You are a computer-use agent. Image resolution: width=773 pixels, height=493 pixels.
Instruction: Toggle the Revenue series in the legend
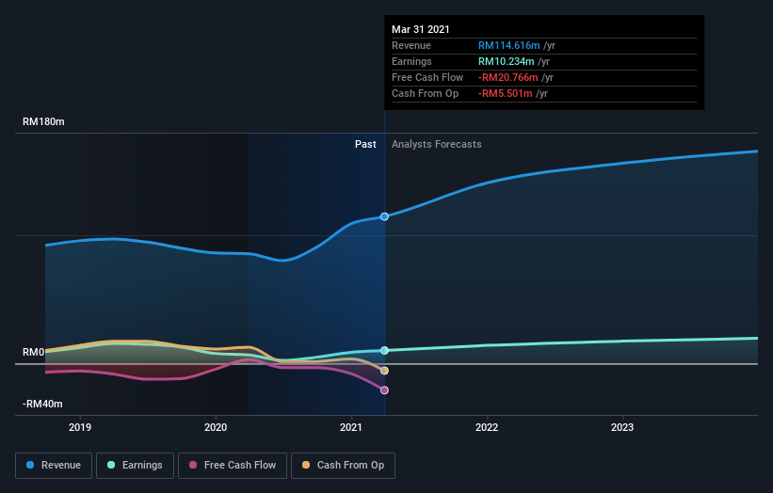coord(54,466)
